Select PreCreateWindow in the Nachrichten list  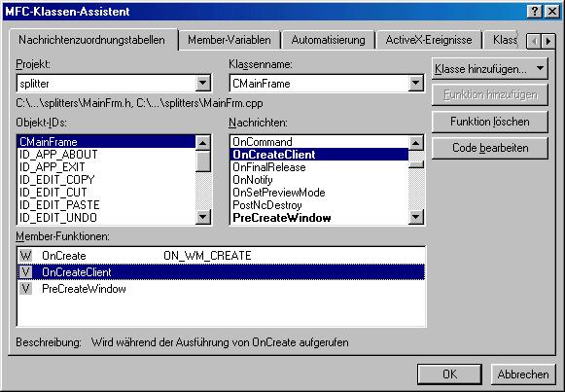click(282, 218)
